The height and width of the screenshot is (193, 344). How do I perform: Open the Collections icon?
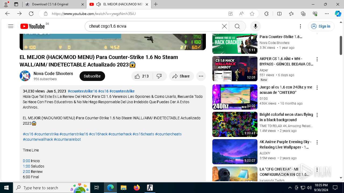click(x=303, y=14)
